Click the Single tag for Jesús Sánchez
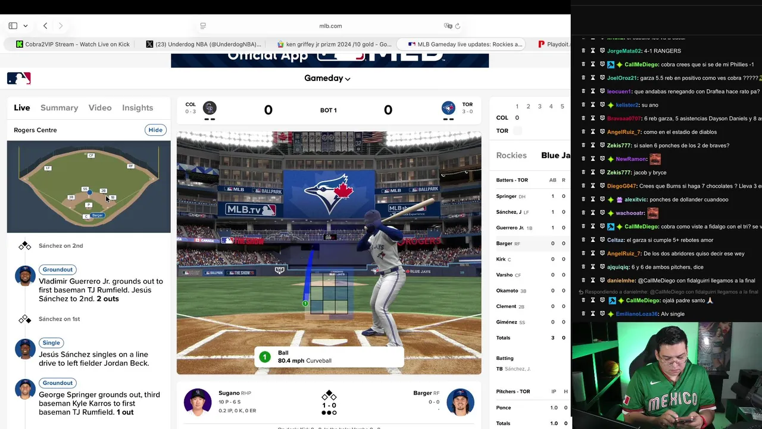The height and width of the screenshot is (429, 762). pos(51,343)
